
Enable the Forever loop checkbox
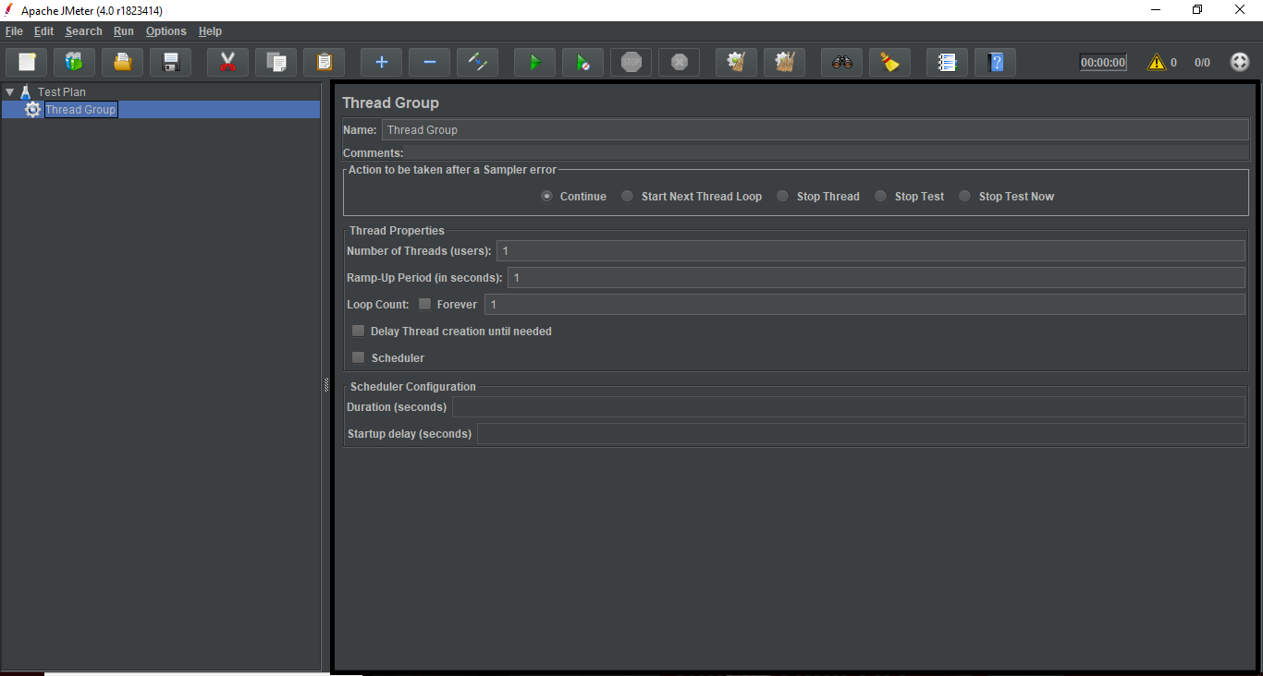point(425,305)
